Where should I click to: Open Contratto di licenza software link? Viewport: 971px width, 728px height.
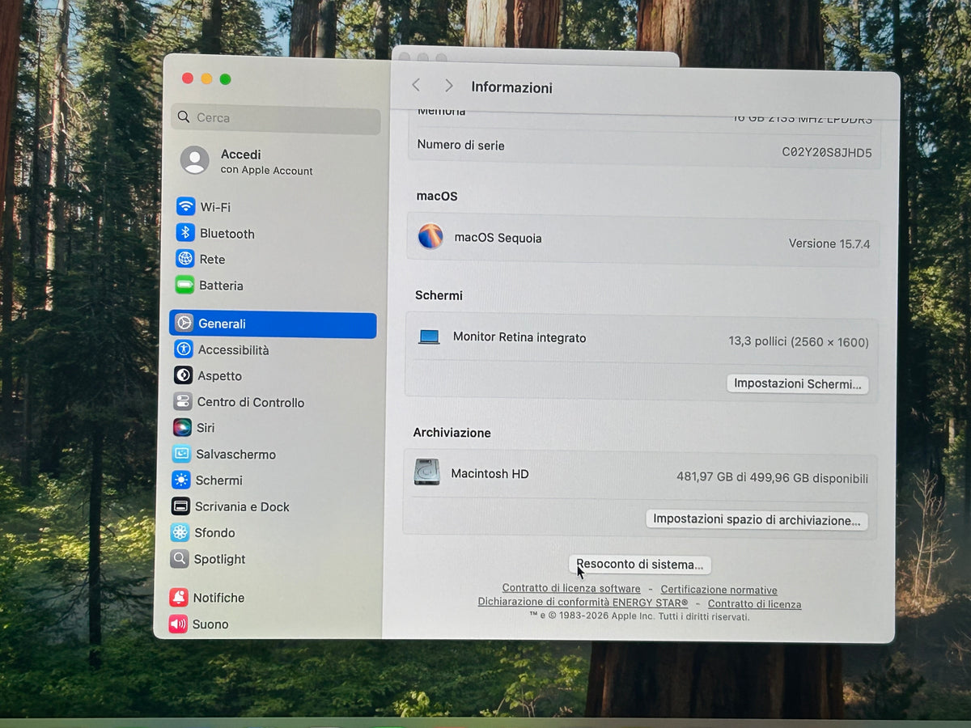click(571, 589)
